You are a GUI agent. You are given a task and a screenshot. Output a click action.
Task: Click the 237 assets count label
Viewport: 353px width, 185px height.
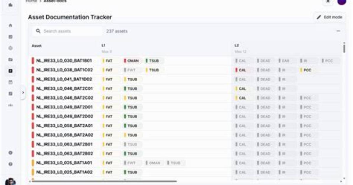(117, 31)
